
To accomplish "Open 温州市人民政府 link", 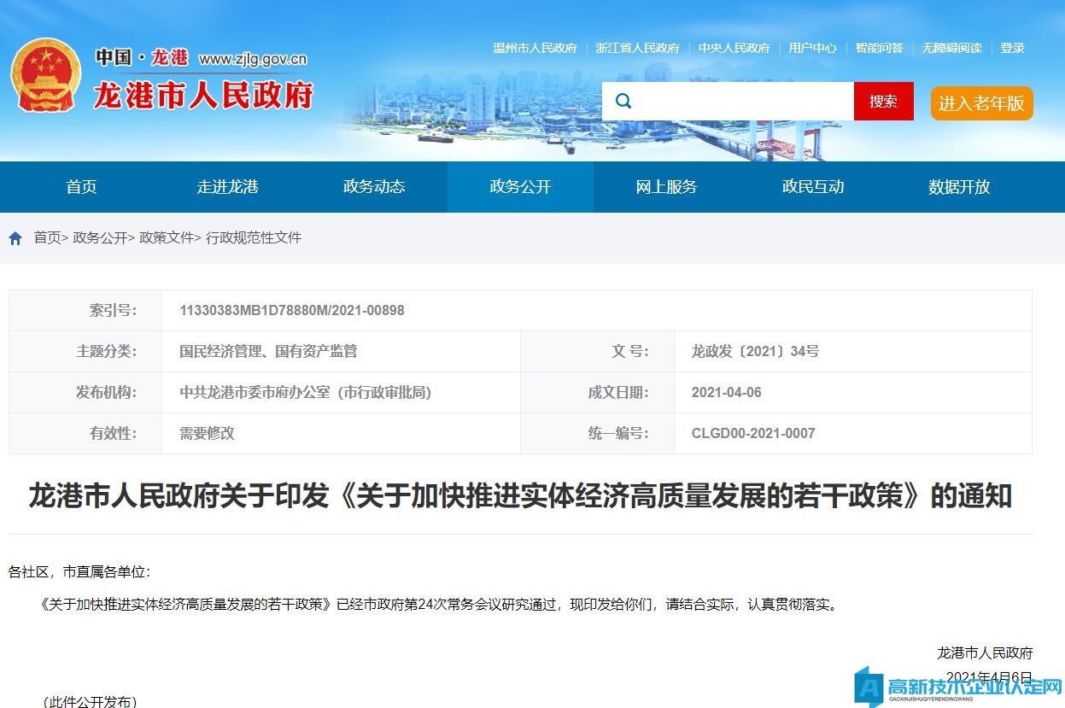I will point(535,48).
